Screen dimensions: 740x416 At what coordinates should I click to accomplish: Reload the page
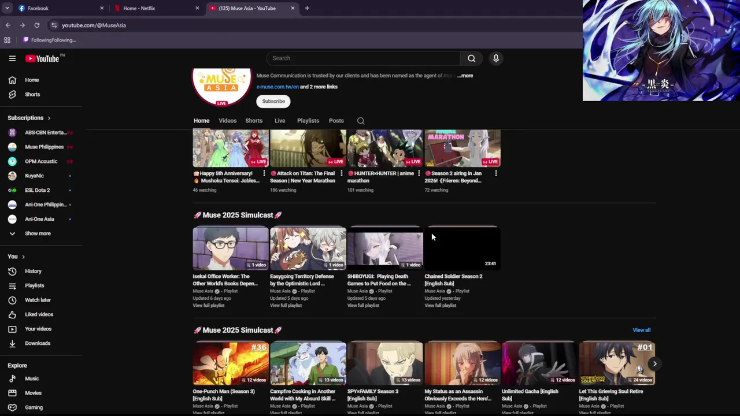[x=37, y=25]
